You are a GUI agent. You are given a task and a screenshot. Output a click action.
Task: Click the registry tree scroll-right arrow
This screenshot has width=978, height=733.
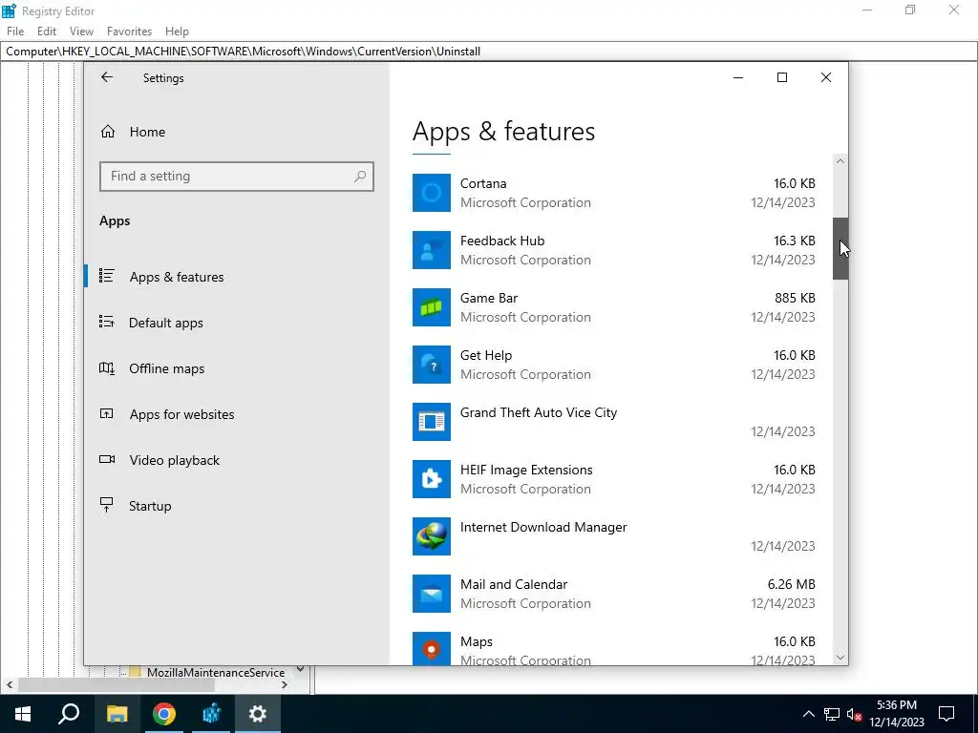point(285,685)
